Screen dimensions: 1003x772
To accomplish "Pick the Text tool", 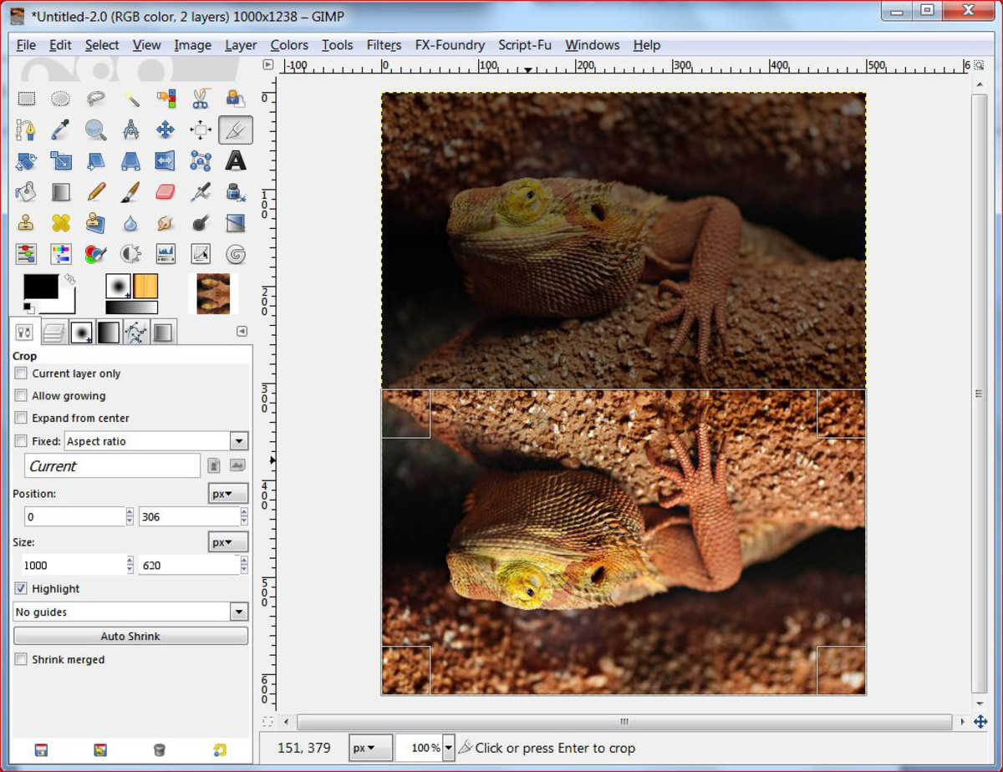I will click(235, 161).
